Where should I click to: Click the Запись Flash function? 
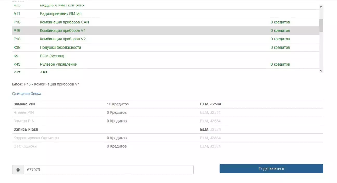coord(26,129)
